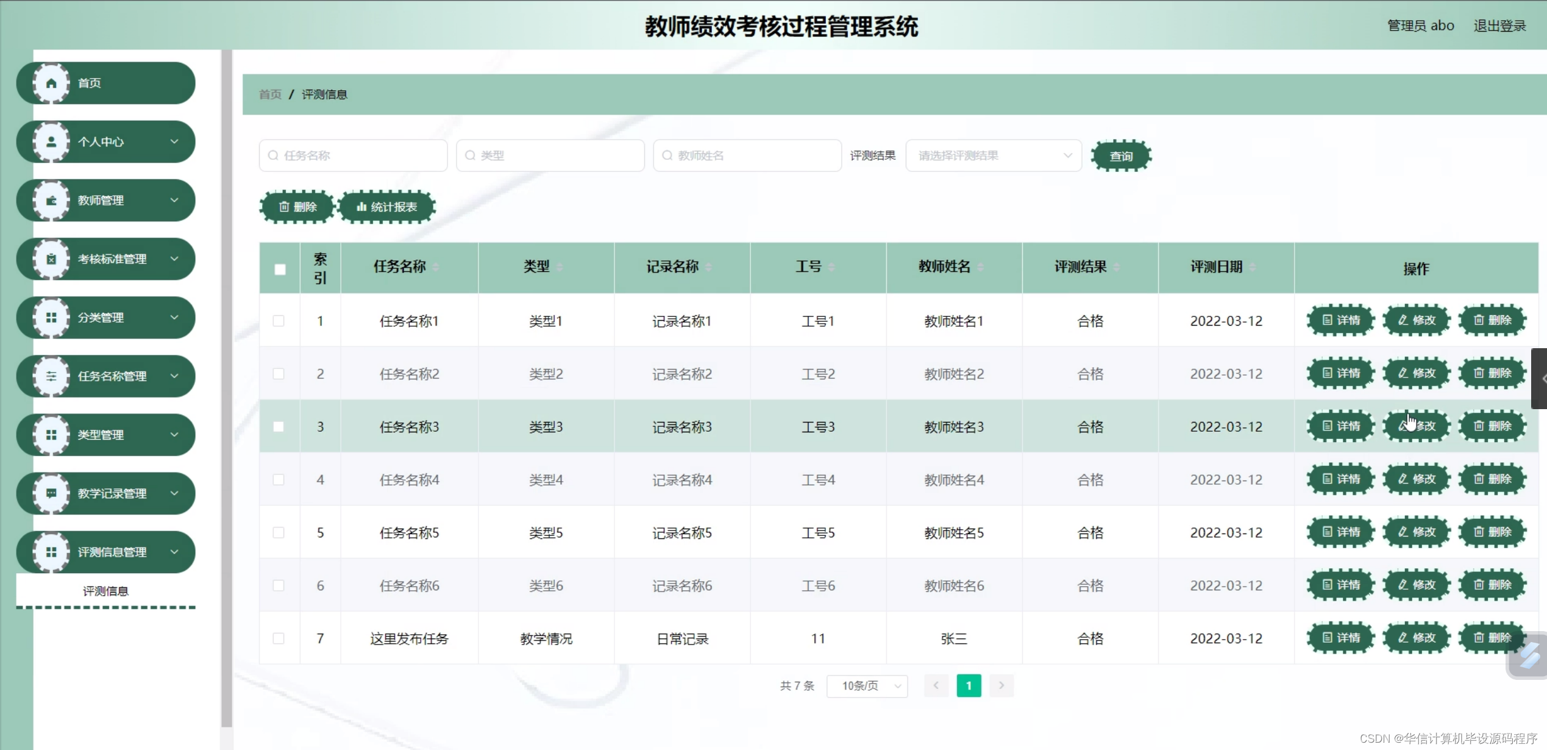Viewport: 1547px width, 750px height.
Task: Expand the 分类管理 menu chevron
Action: click(x=174, y=318)
